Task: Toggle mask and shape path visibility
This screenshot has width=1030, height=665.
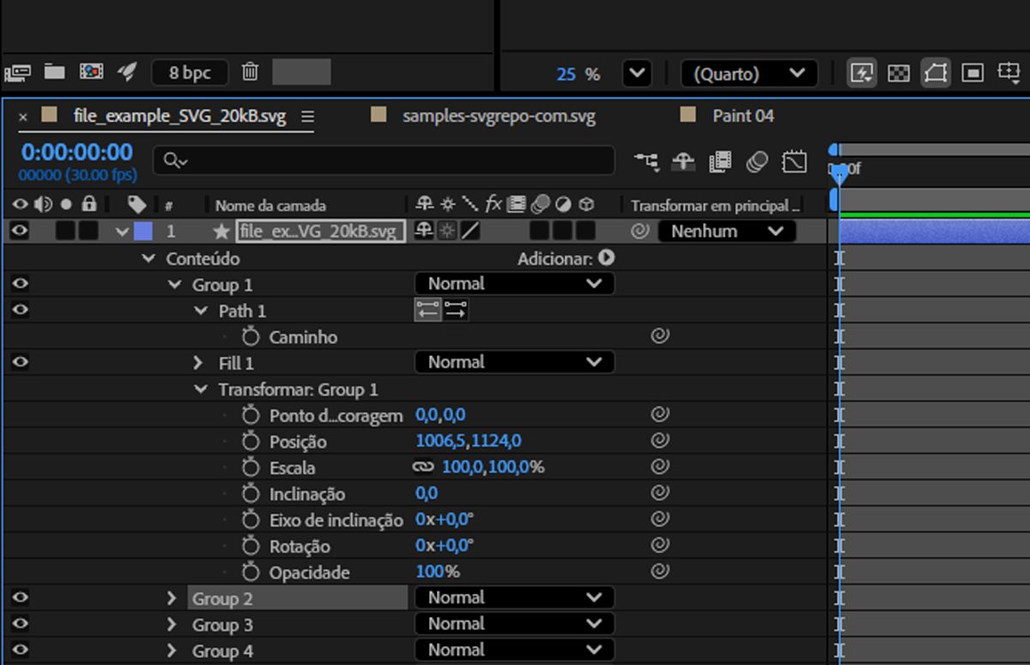Action: pos(936,73)
